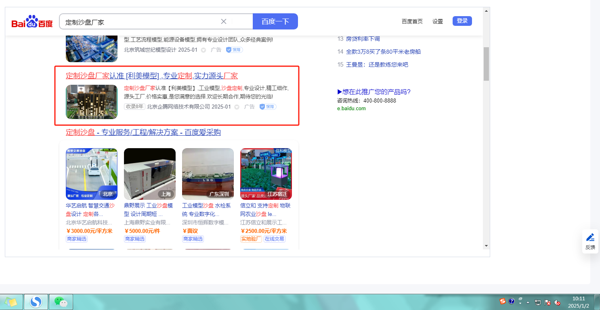Click the restore-window tray icon above the small arrow
This screenshot has width=600, height=310.
[520, 299]
